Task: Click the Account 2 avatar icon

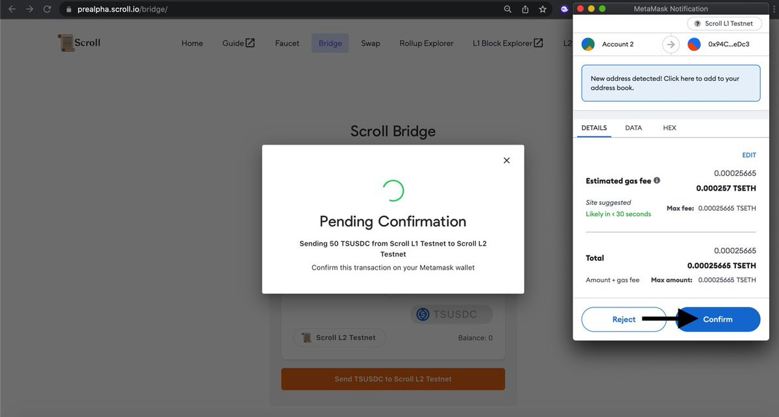Action: tap(587, 44)
